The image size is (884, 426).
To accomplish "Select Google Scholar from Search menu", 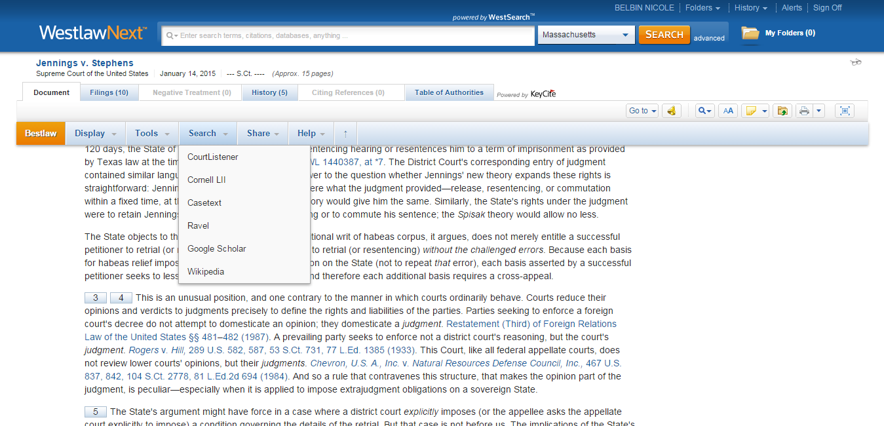I will (x=244, y=249).
